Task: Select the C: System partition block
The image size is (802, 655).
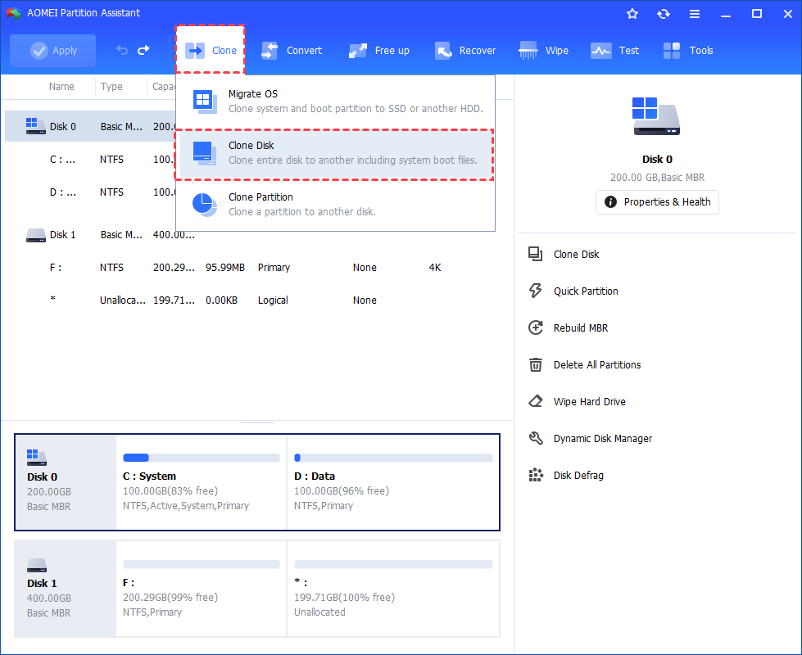Action: 201,483
